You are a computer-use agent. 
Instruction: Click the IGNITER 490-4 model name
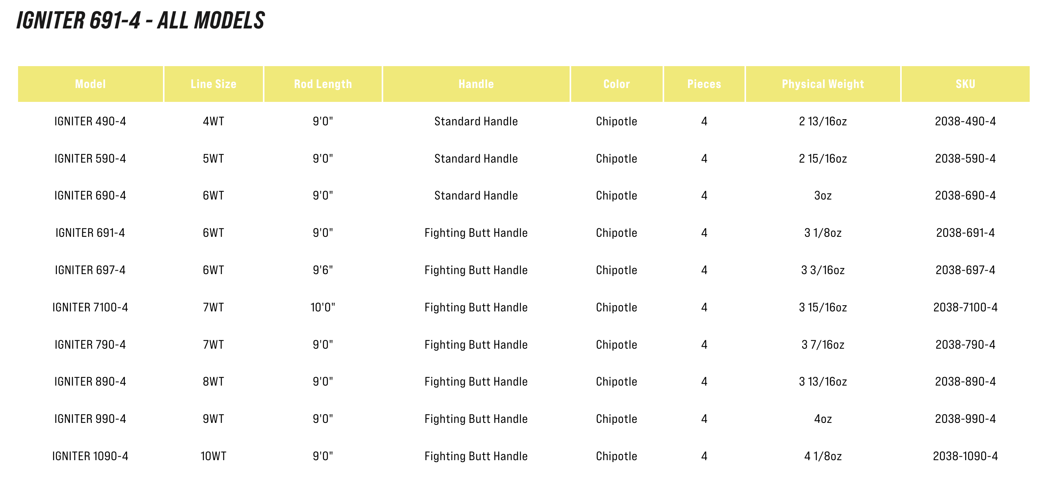90,121
